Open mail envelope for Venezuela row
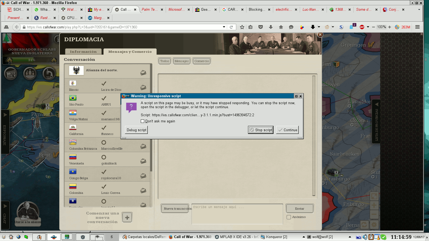Screen dimensions: 429x241 [143, 161]
